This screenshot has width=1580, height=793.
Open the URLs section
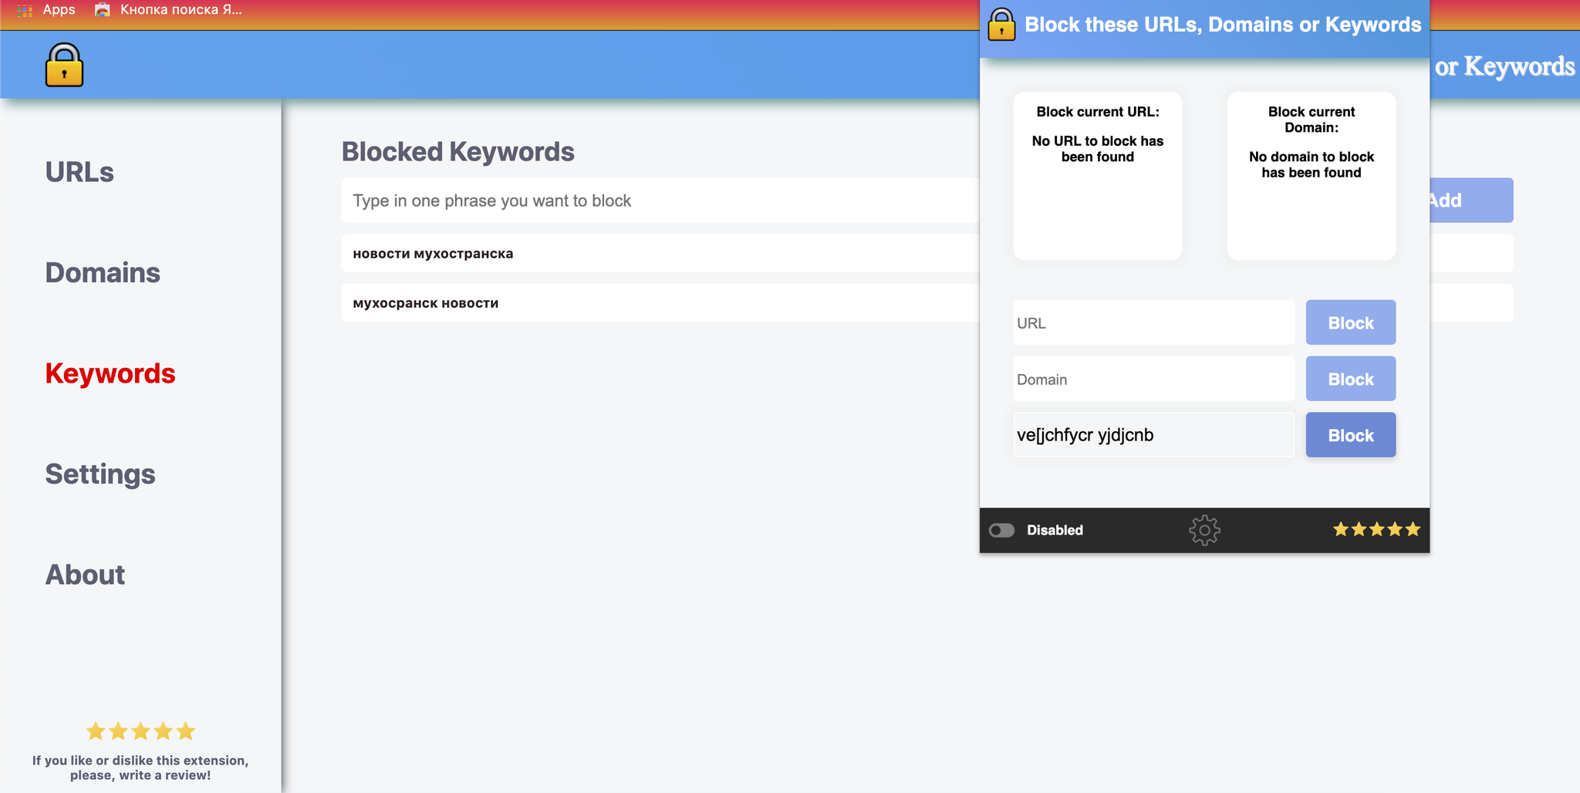coord(79,172)
